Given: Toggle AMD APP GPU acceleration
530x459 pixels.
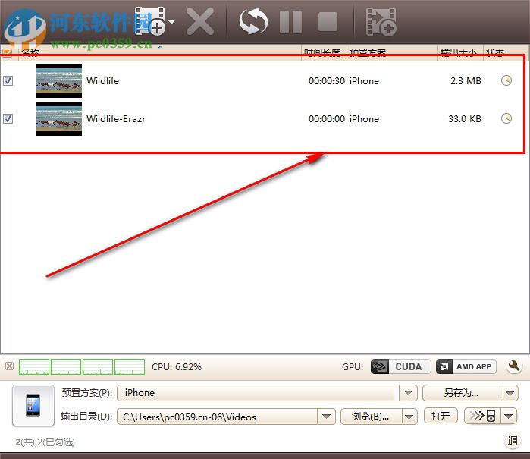Looking at the screenshot, I should 466,366.
